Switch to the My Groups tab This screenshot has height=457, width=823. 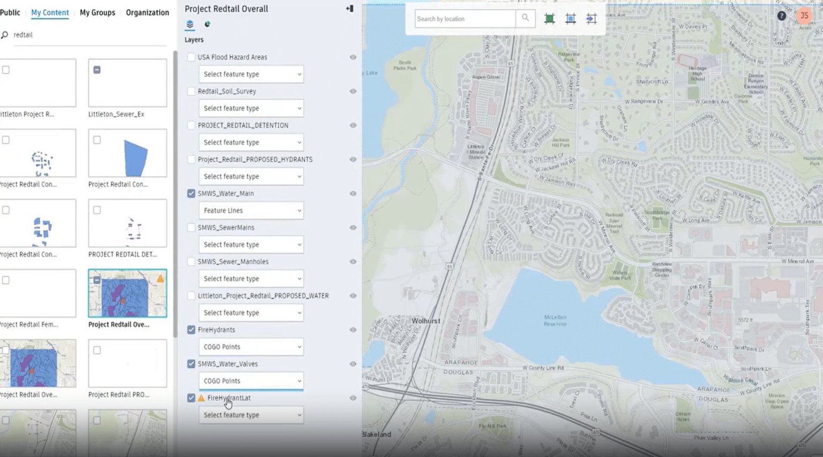point(97,12)
